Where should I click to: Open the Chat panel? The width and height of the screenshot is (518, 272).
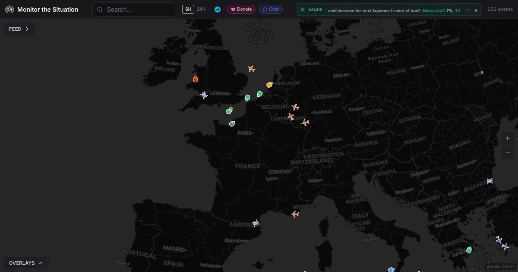point(271,9)
